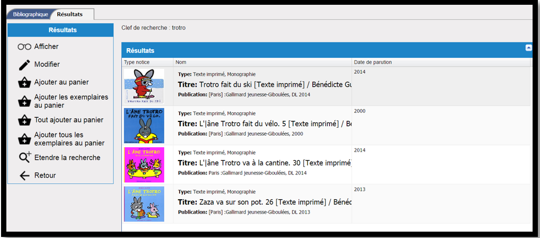The height and width of the screenshot is (238, 540).
Task: Click the Etendre la recherche label
Action: (67, 157)
